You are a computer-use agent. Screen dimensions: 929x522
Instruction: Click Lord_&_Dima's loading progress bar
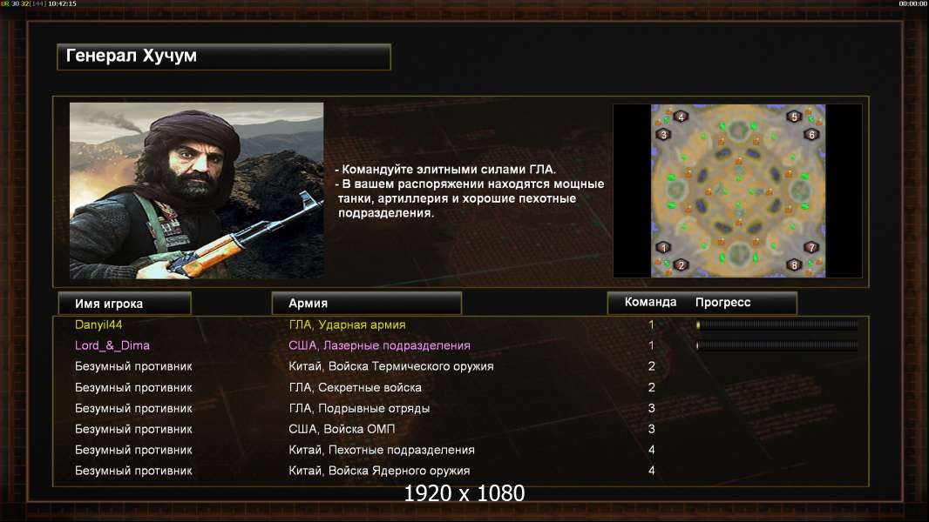tap(777, 345)
